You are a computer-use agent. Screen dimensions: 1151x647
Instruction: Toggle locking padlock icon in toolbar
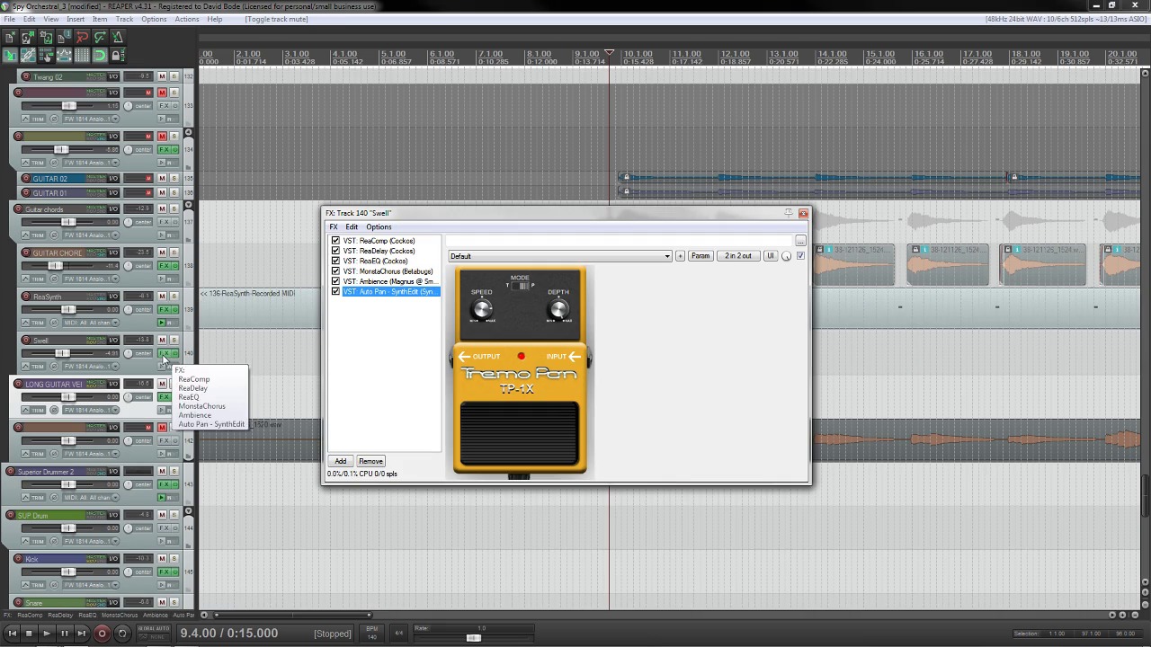coord(117,56)
